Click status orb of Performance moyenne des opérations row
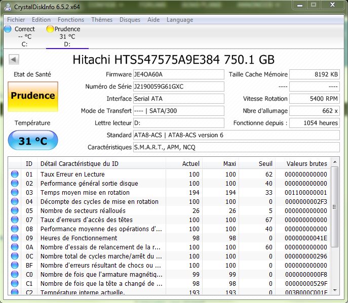 point(15,229)
